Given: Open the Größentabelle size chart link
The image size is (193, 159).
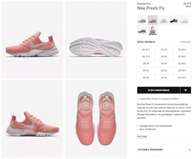Looking at the screenshot, I should click(x=186, y=42).
